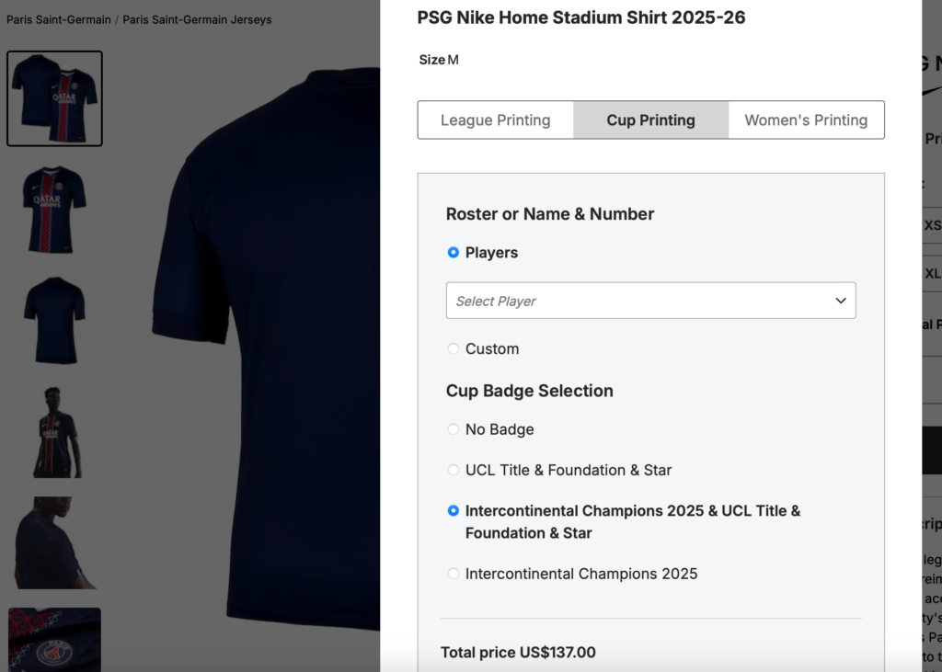The image size is (942, 672).
Task: Select Intercontinental Champions 2025 only badge
Action: tap(454, 575)
